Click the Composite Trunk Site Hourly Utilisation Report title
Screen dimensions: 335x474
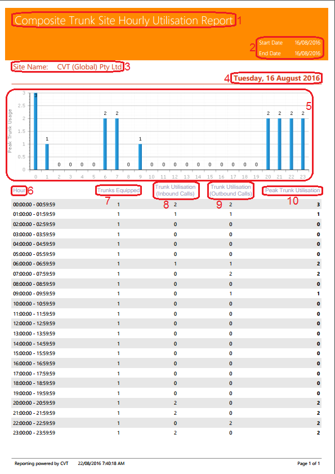[124, 20]
